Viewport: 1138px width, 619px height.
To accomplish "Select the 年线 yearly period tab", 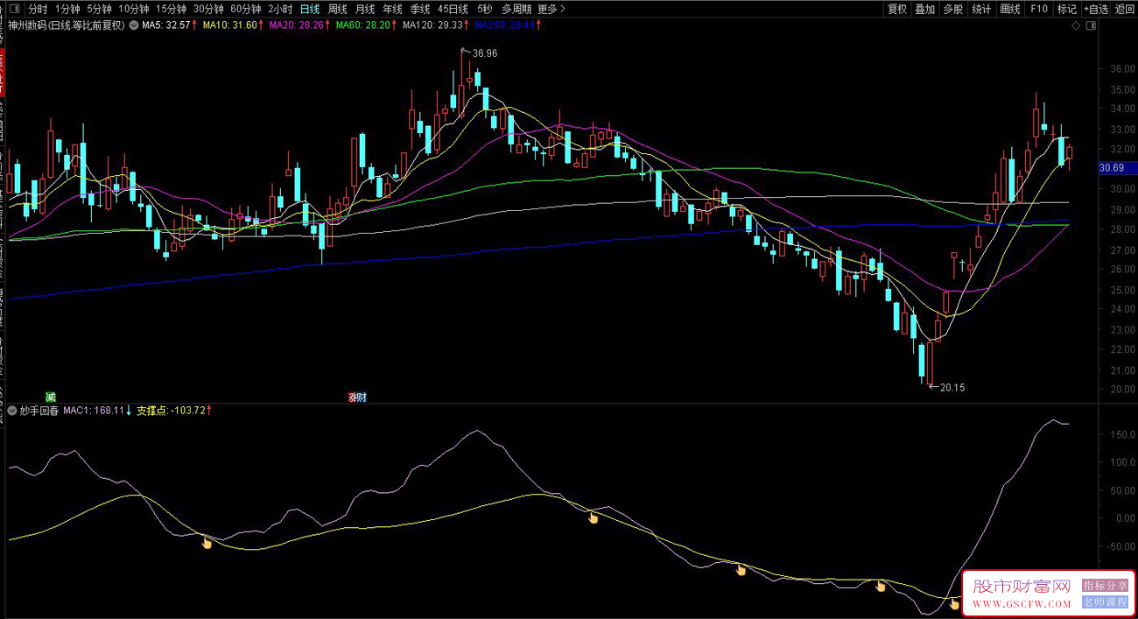I will tap(392, 9).
